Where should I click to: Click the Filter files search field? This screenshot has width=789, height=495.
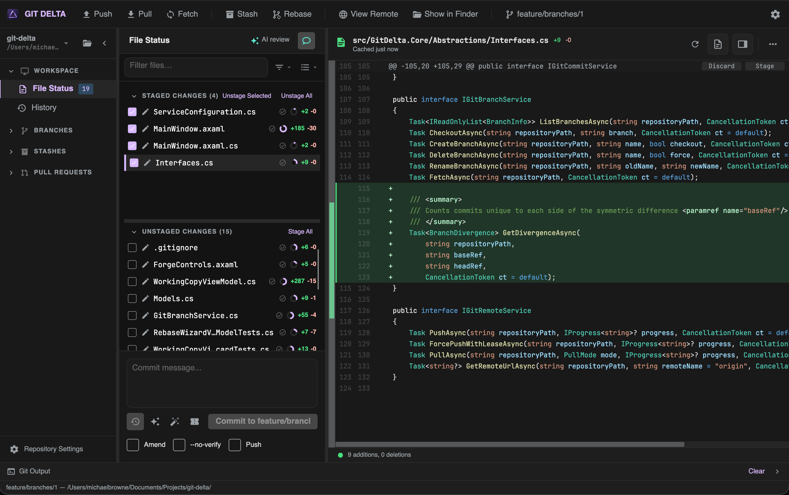(196, 67)
